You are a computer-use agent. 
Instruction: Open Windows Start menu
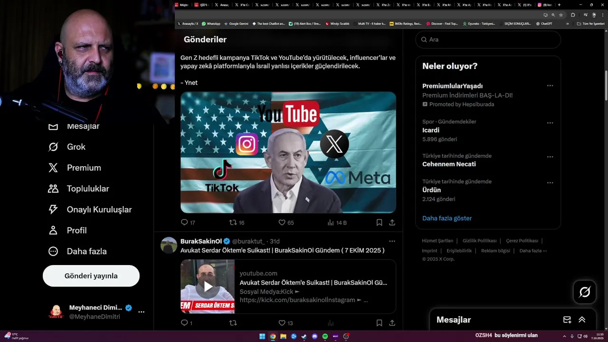point(262,336)
